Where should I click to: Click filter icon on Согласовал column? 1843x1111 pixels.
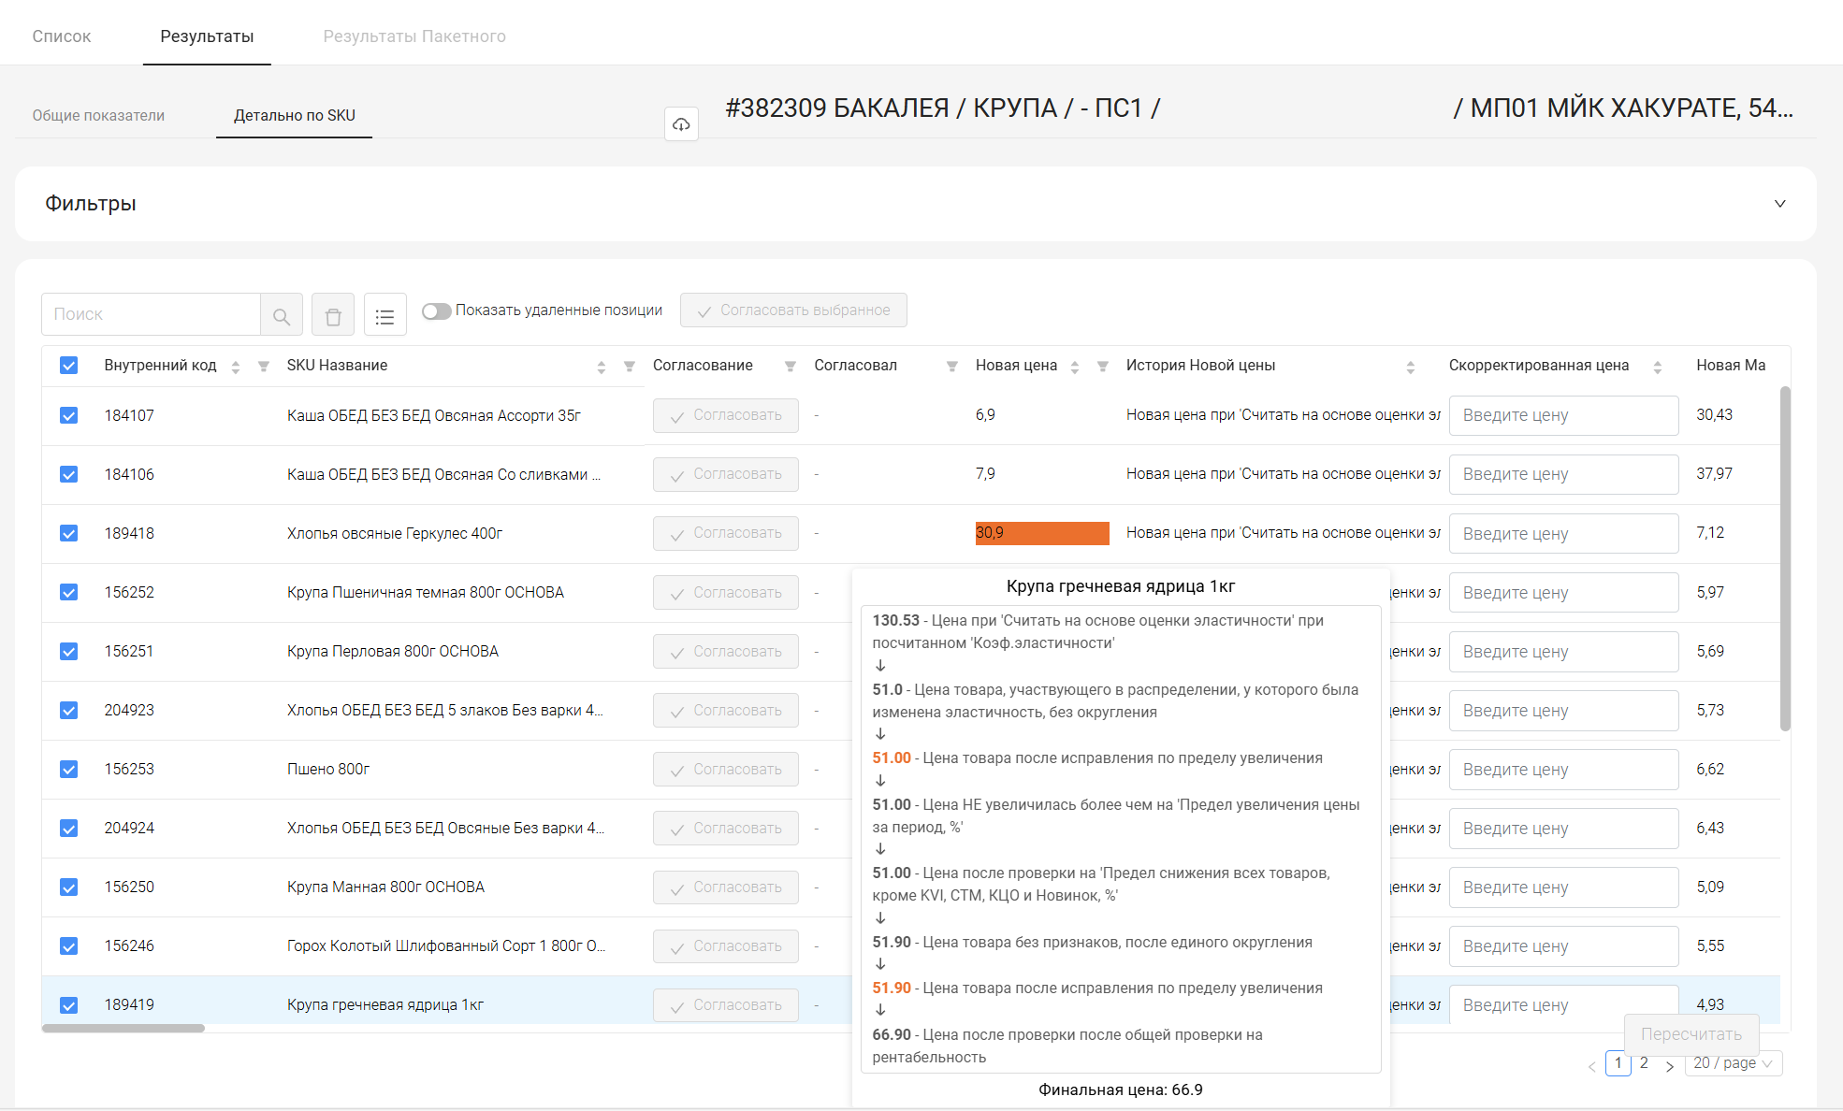[952, 367]
